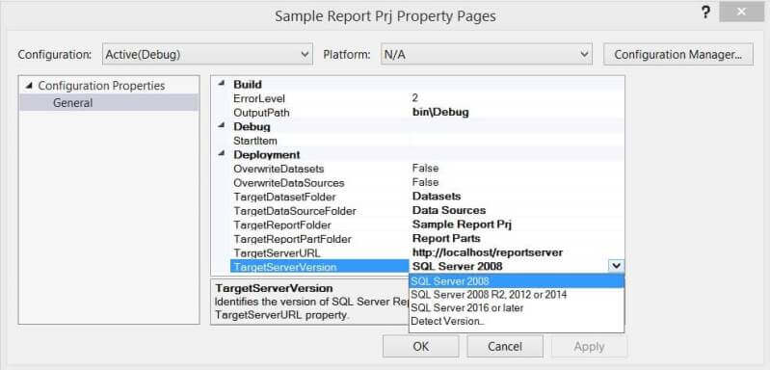This screenshot has height=370, width=770.
Task: Click the Sample Report Prj value
Action: (x=463, y=225)
